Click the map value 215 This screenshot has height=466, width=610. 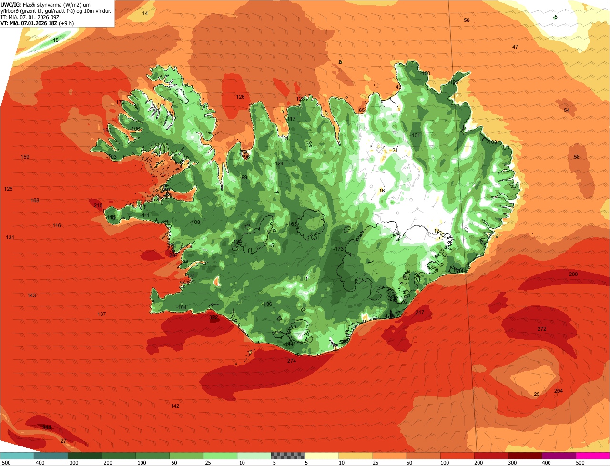[x=98, y=206]
